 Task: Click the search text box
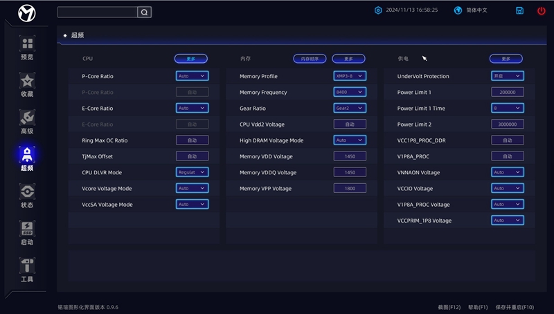(97, 12)
